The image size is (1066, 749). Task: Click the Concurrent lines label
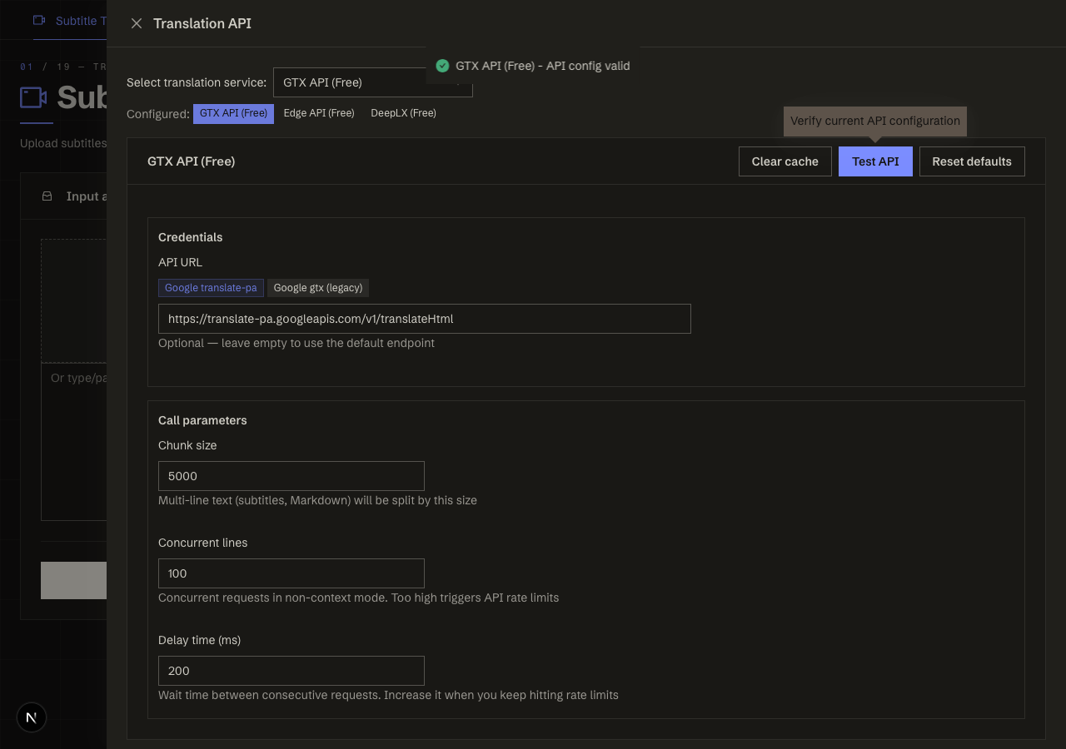point(203,543)
